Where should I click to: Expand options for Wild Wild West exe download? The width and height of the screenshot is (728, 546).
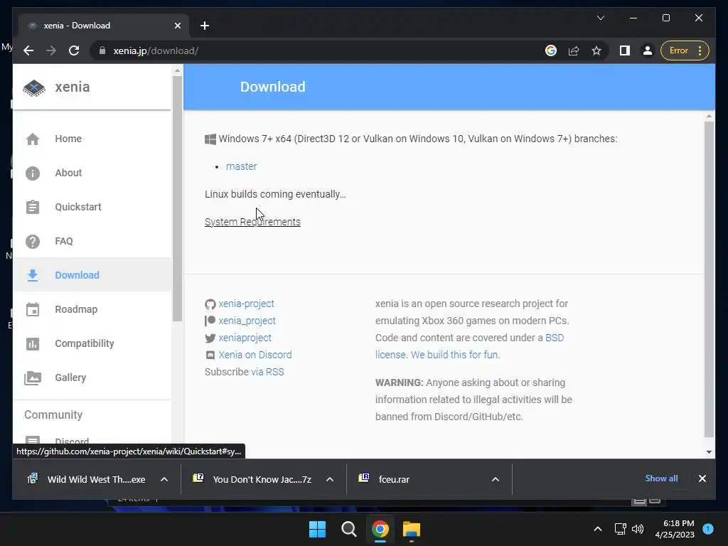point(164,479)
